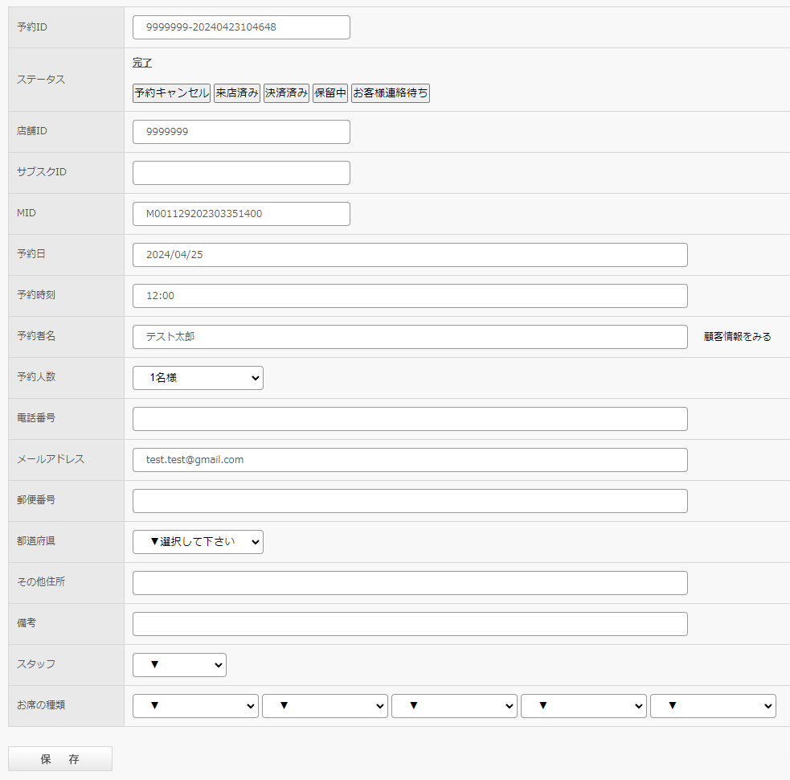Image resolution: width=790 pixels, height=780 pixels.
Task: Expand the 都道府県 dropdown
Action: pos(198,542)
